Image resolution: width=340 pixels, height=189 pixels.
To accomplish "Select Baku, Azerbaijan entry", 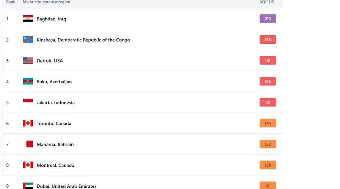I will (x=54, y=82).
